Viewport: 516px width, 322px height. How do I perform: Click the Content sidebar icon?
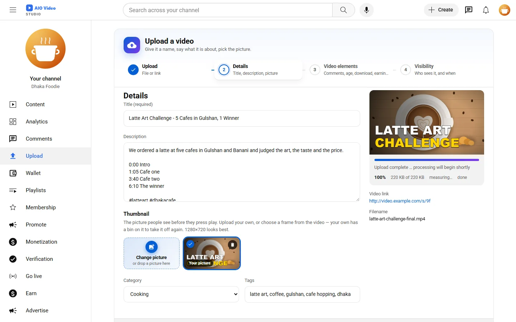click(13, 104)
